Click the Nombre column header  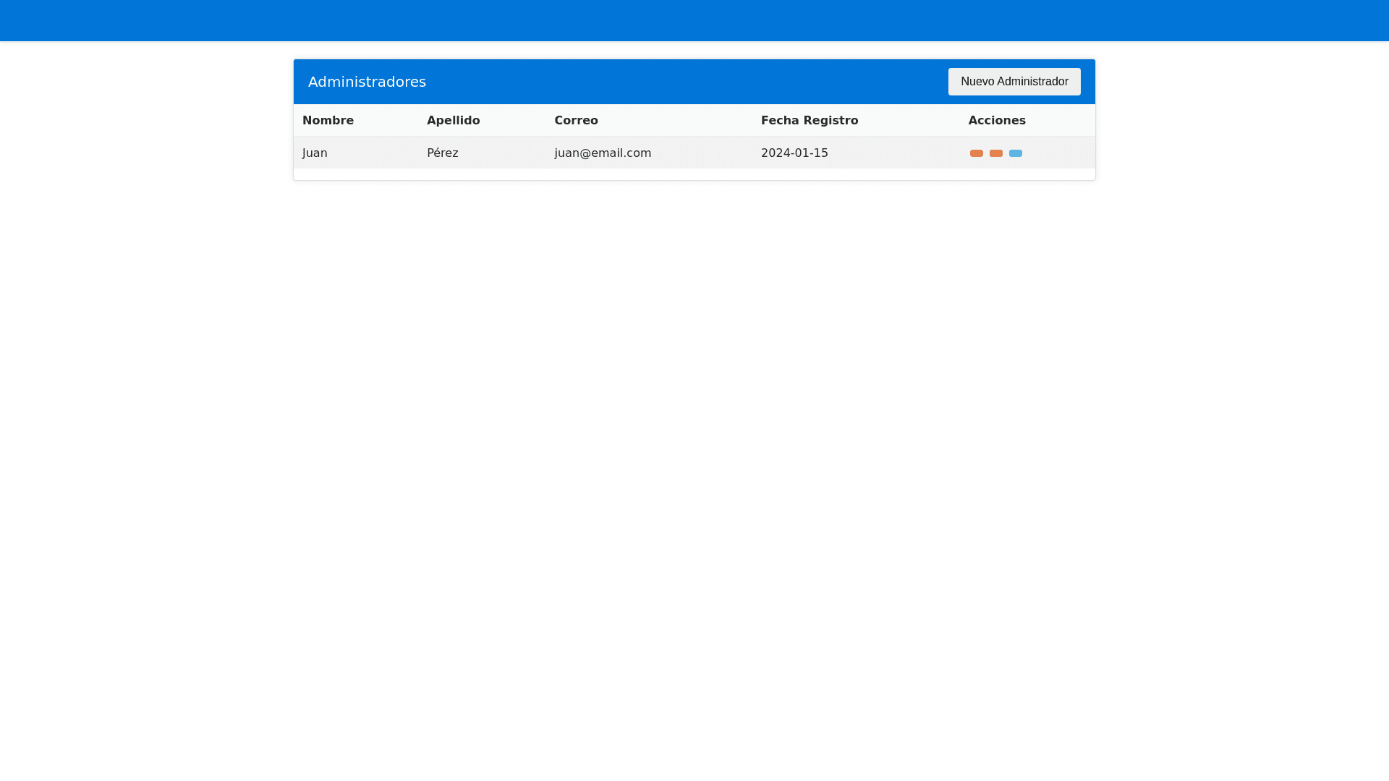tap(328, 121)
